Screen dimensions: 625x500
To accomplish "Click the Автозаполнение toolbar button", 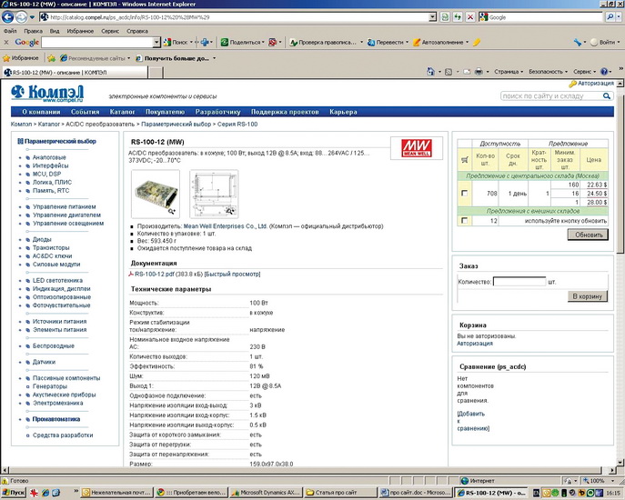I will [x=439, y=42].
